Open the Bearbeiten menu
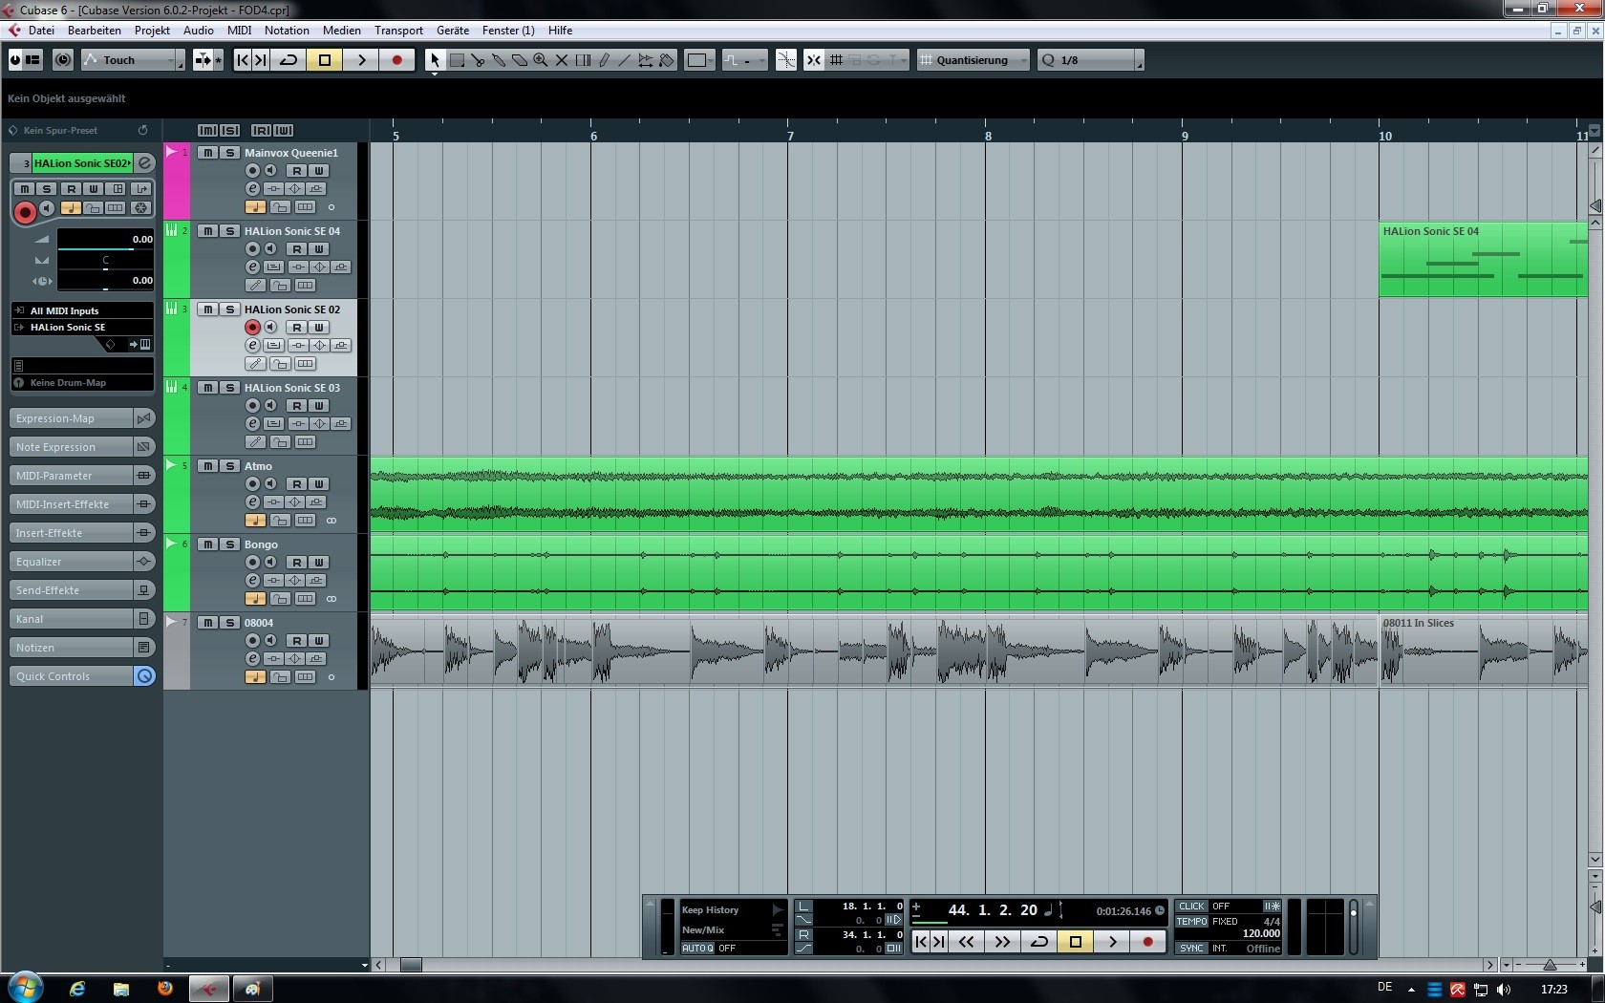The height and width of the screenshot is (1003, 1605). point(95,31)
